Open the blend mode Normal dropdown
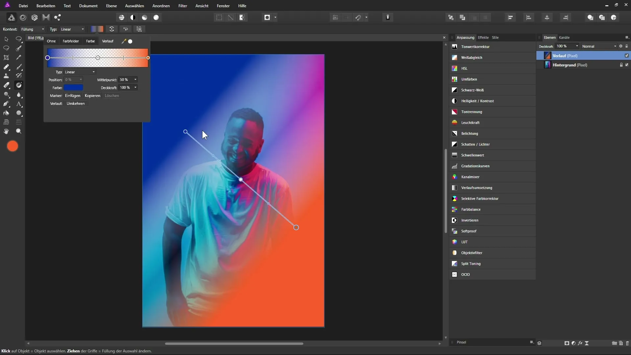631x355 pixels. tap(599, 46)
